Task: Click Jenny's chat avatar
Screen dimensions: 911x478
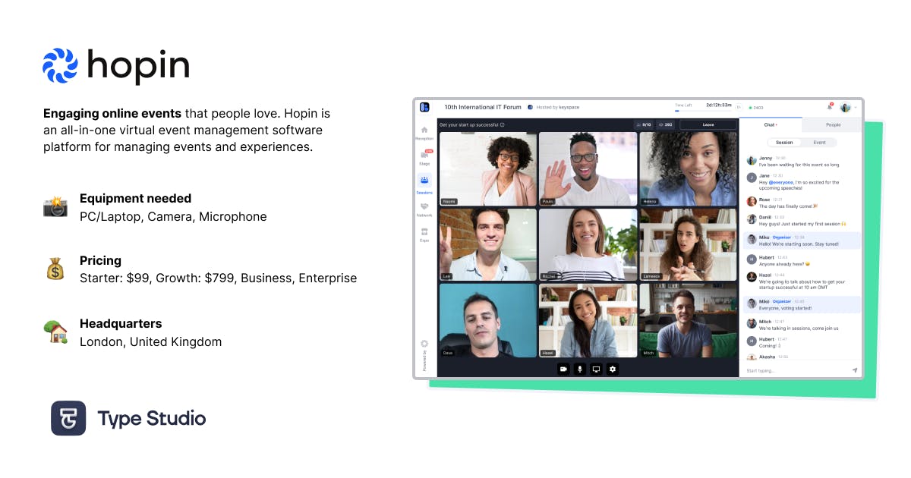Action: 752,161
